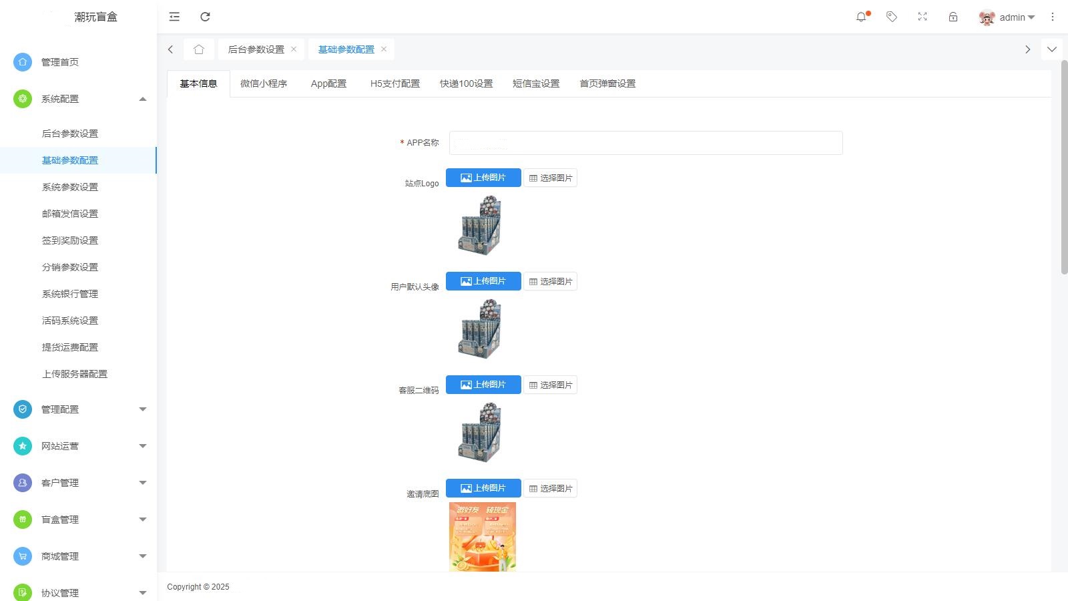Viewport: 1068px width, 601px height.
Task: Open 后台参数设置 in sidebar
Action: pyautogui.click(x=70, y=134)
